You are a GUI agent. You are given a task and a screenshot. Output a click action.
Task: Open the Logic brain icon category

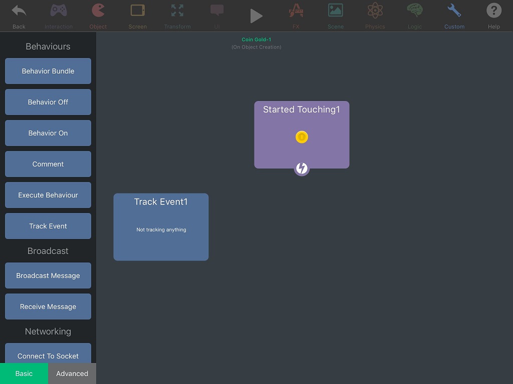coord(415,15)
